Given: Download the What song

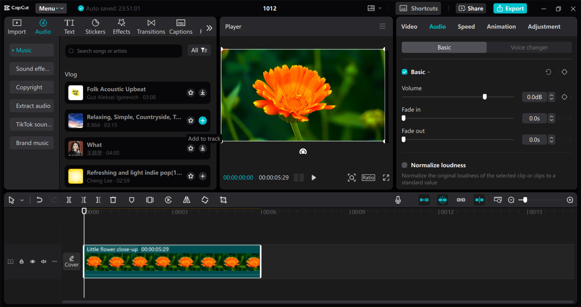Looking at the screenshot, I should tap(203, 148).
